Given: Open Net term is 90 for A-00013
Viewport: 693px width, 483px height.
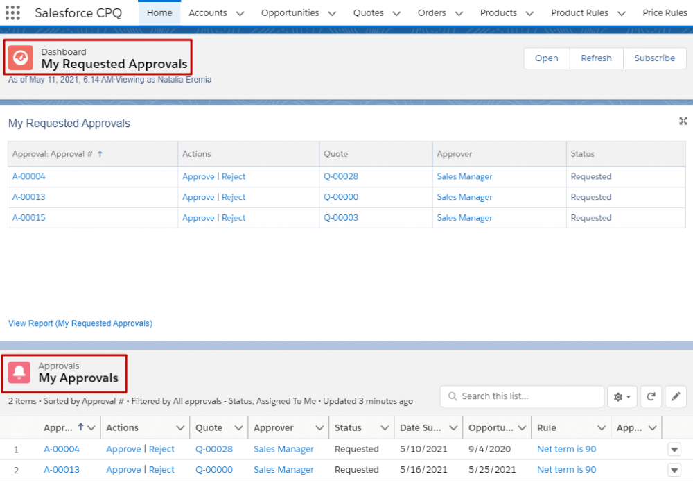Looking at the screenshot, I should tap(567, 469).
